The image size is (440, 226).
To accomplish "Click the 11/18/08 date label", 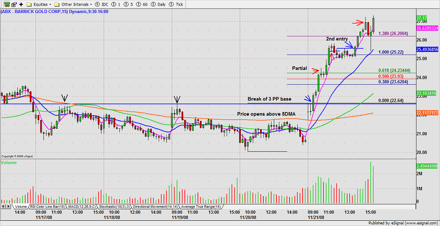I will pyautogui.click(x=112, y=217).
